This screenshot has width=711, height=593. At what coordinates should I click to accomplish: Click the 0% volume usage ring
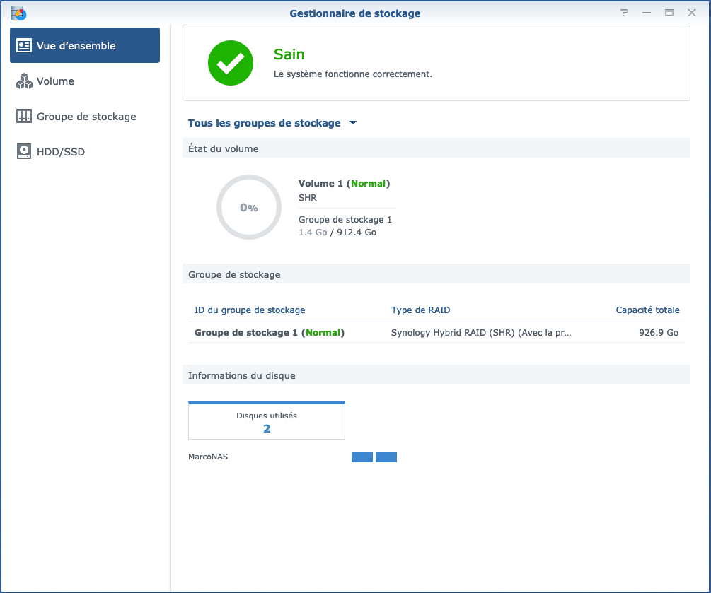pos(249,207)
